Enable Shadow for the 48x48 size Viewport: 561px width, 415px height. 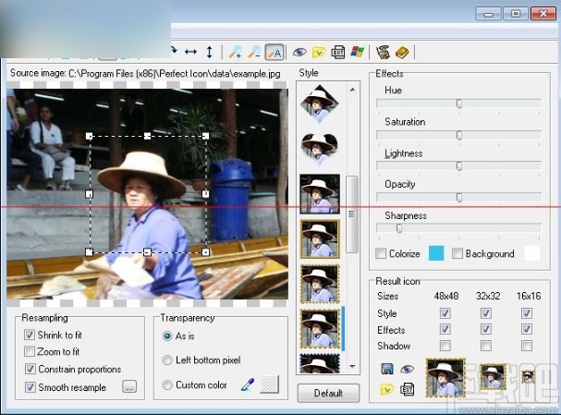pos(446,346)
